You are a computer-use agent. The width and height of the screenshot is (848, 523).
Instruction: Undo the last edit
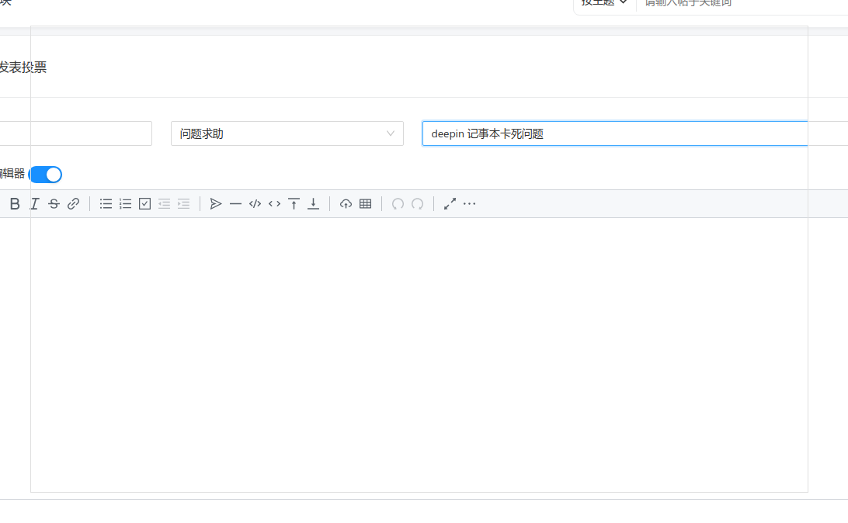(x=398, y=203)
